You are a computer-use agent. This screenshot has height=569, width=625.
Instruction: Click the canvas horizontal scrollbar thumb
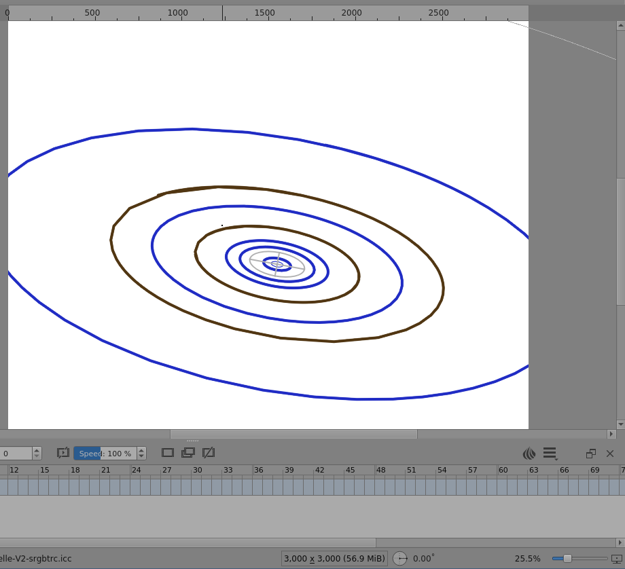[x=293, y=434]
